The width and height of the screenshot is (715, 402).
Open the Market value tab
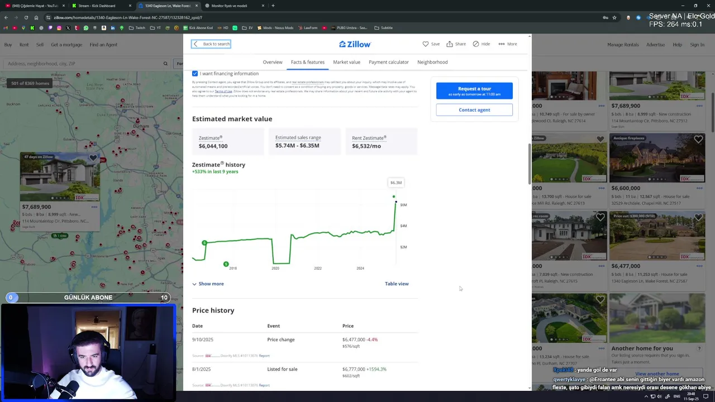tap(346, 62)
